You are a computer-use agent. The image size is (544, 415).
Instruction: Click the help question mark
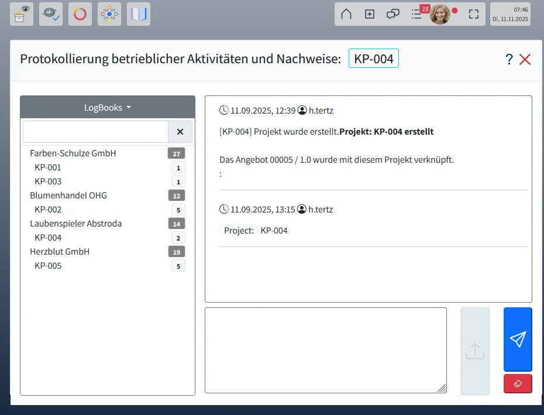point(508,59)
